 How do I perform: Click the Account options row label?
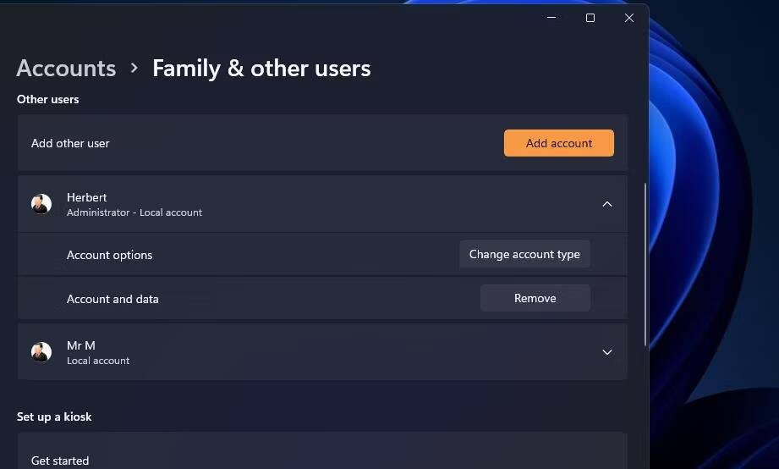click(x=109, y=255)
